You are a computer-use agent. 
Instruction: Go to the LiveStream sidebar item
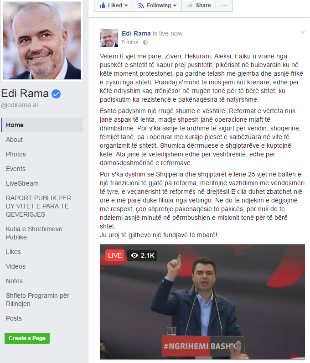22,183
